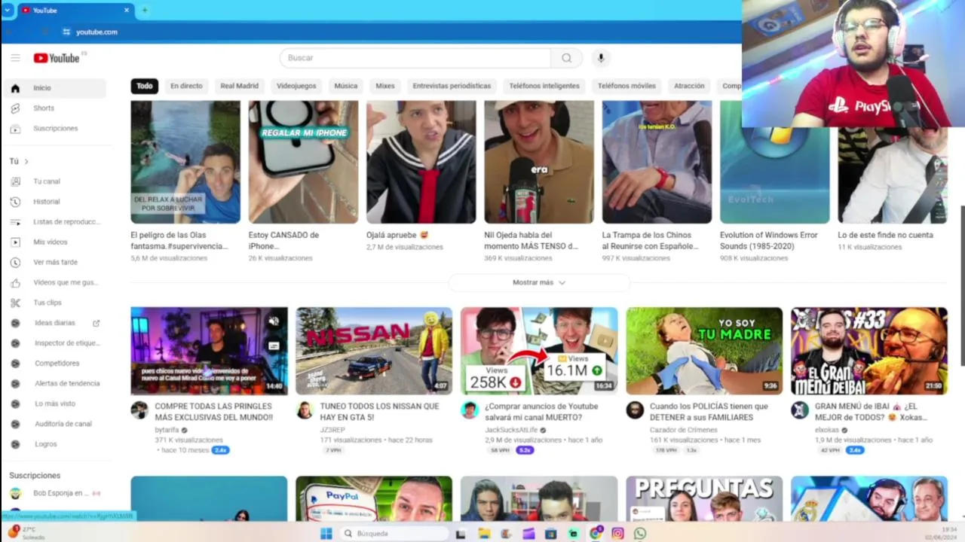The width and height of the screenshot is (965, 542).
Task: Select Teléfonos inteligentes filter chip
Action: [544, 86]
